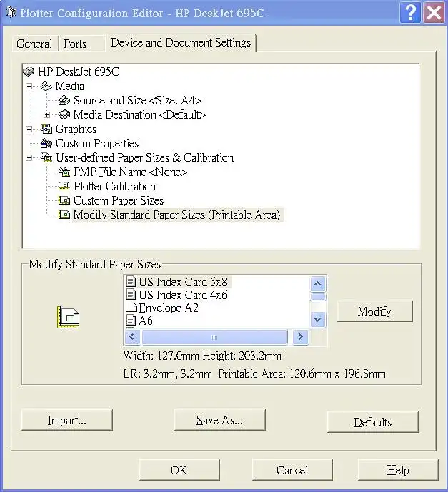Confirm with the OK button
Viewport: 448px width, 493px height.
click(179, 470)
